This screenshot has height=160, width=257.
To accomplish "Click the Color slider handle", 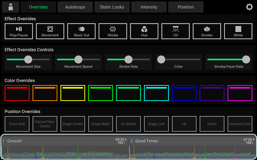I will tap(161, 59).
